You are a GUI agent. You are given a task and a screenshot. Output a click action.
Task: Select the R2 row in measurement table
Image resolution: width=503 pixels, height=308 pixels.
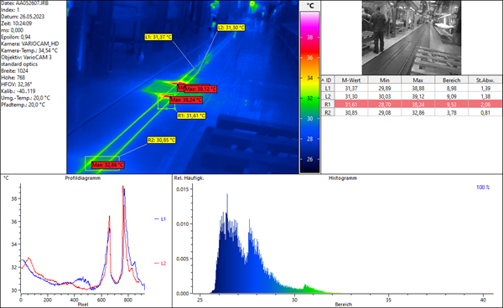(x=412, y=112)
